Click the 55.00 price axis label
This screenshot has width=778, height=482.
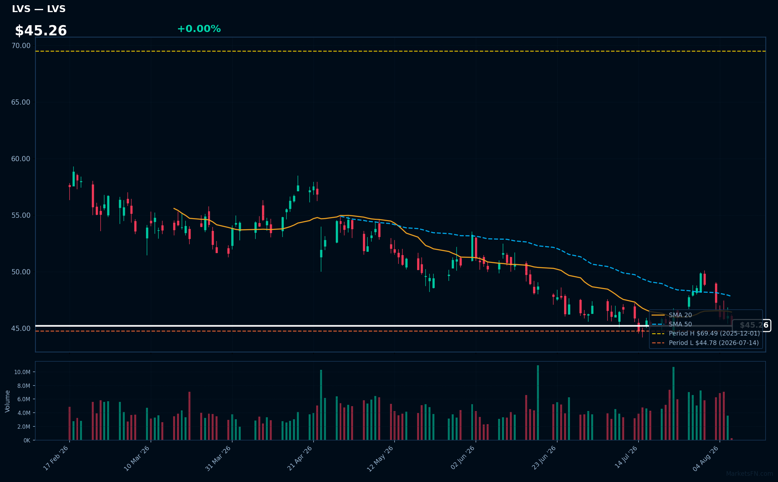(21, 215)
